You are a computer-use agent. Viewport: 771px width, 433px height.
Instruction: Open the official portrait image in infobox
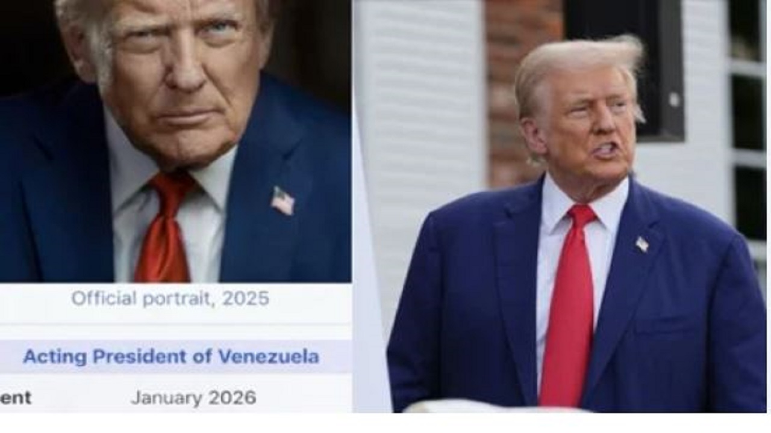coord(175,141)
